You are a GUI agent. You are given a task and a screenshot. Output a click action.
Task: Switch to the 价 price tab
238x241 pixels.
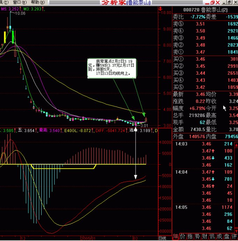click(x=183, y=237)
